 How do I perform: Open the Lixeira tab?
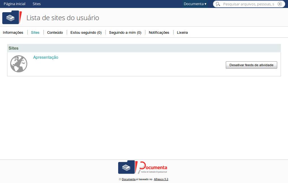[x=182, y=33]
